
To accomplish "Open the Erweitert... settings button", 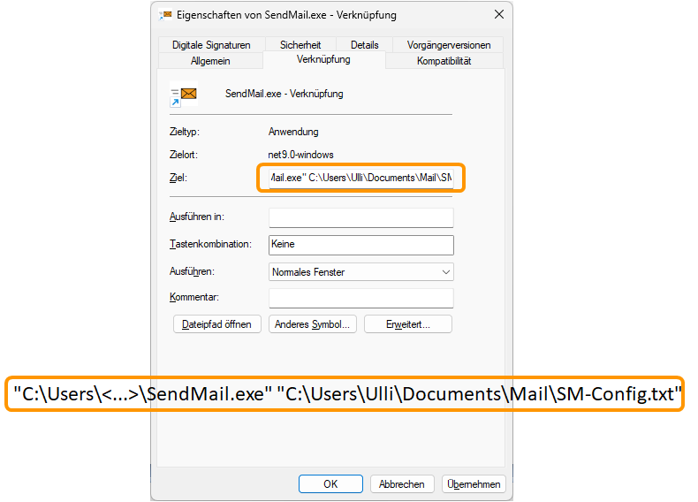I will coord(407,324).
